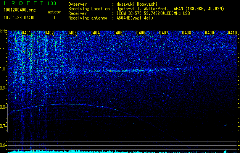
Task: Click the 0409 time marker
Action: click(209, 33)
